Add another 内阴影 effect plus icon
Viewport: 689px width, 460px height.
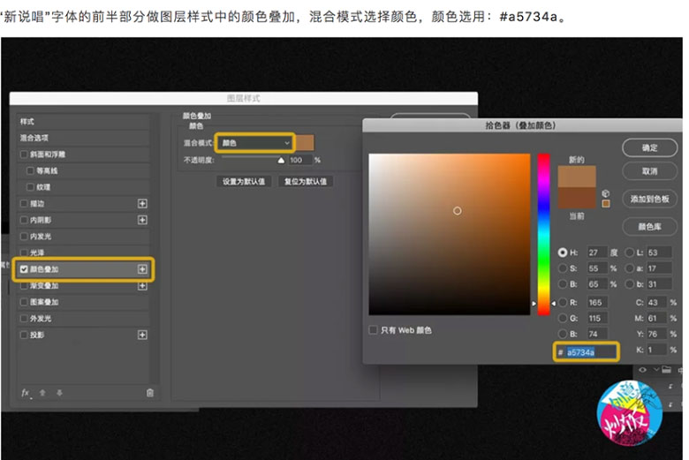coord(142,220)
